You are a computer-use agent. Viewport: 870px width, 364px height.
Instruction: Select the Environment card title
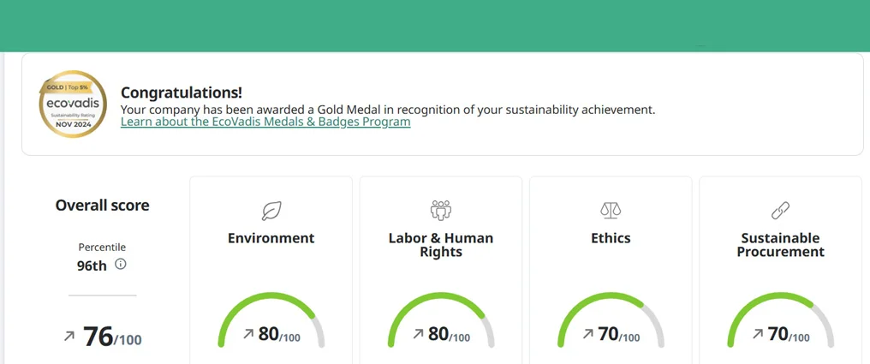point(271,238)
